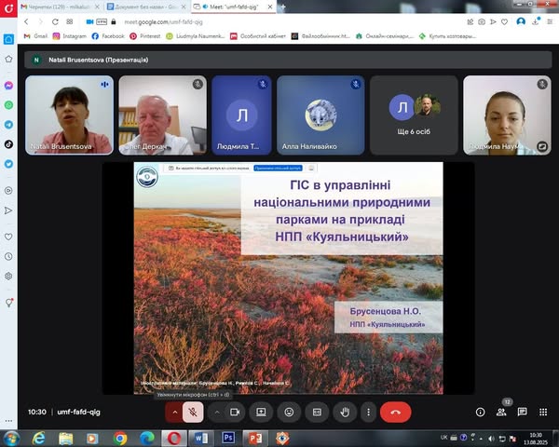Turn on captions button
The image size is (559, 447).
pyautogui.click(x=317, y=412)
